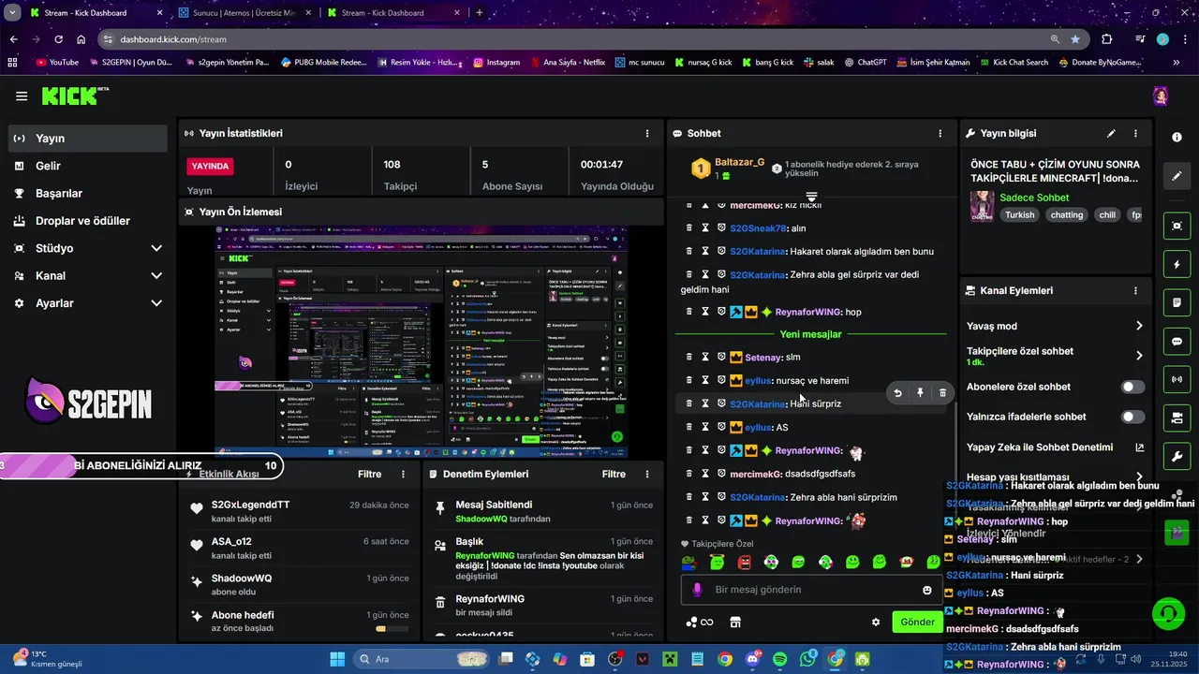Timeout mercimekG on dsadsdfgsdfsafs message
The image size is (1199, 674).
[x=705, y=474]
